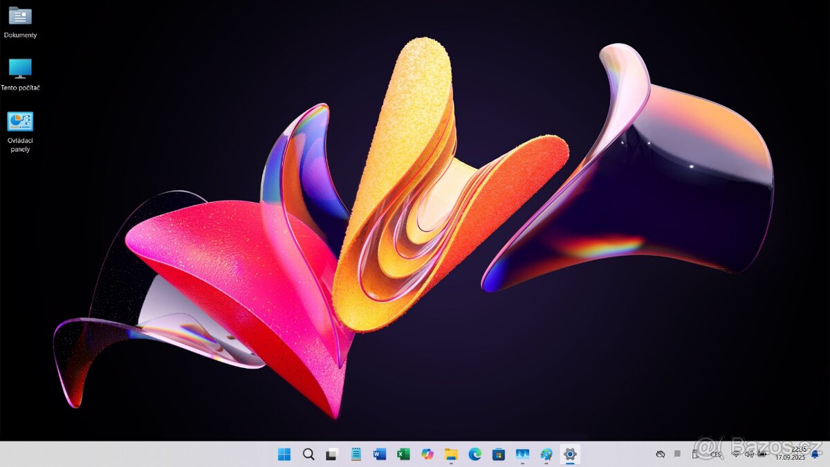Open Task View from the taskbar
Image resolution: width=830 pixels, height=467 pixels.
coord(332,455)
